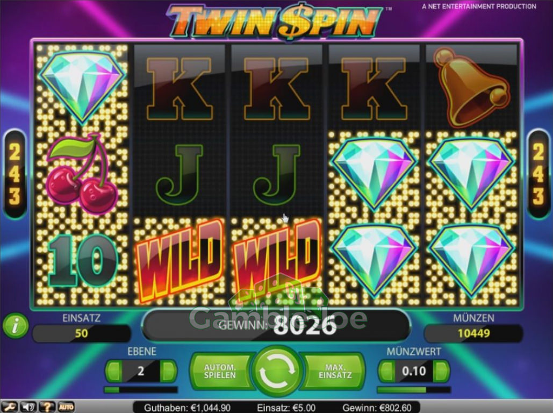Open settings with the wrench icon

pyautogui.click(x=9, y=407)
